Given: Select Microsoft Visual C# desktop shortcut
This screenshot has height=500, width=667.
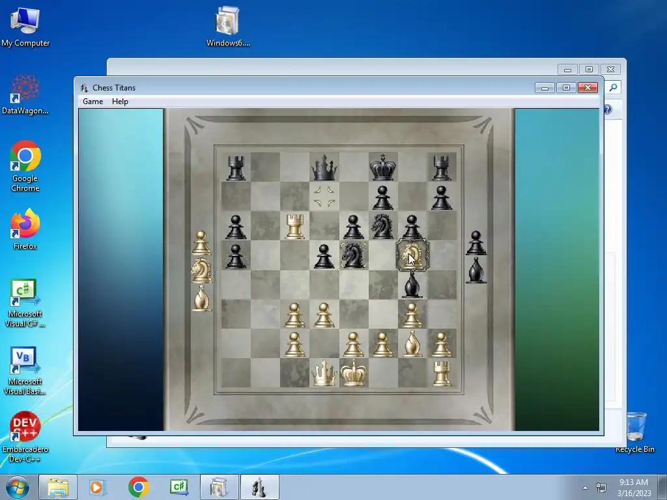Looking at the screenshot, I should pos(25,303).
